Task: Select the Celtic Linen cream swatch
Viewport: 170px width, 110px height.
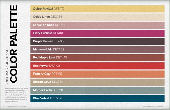Action: click(x=97, y=17)
